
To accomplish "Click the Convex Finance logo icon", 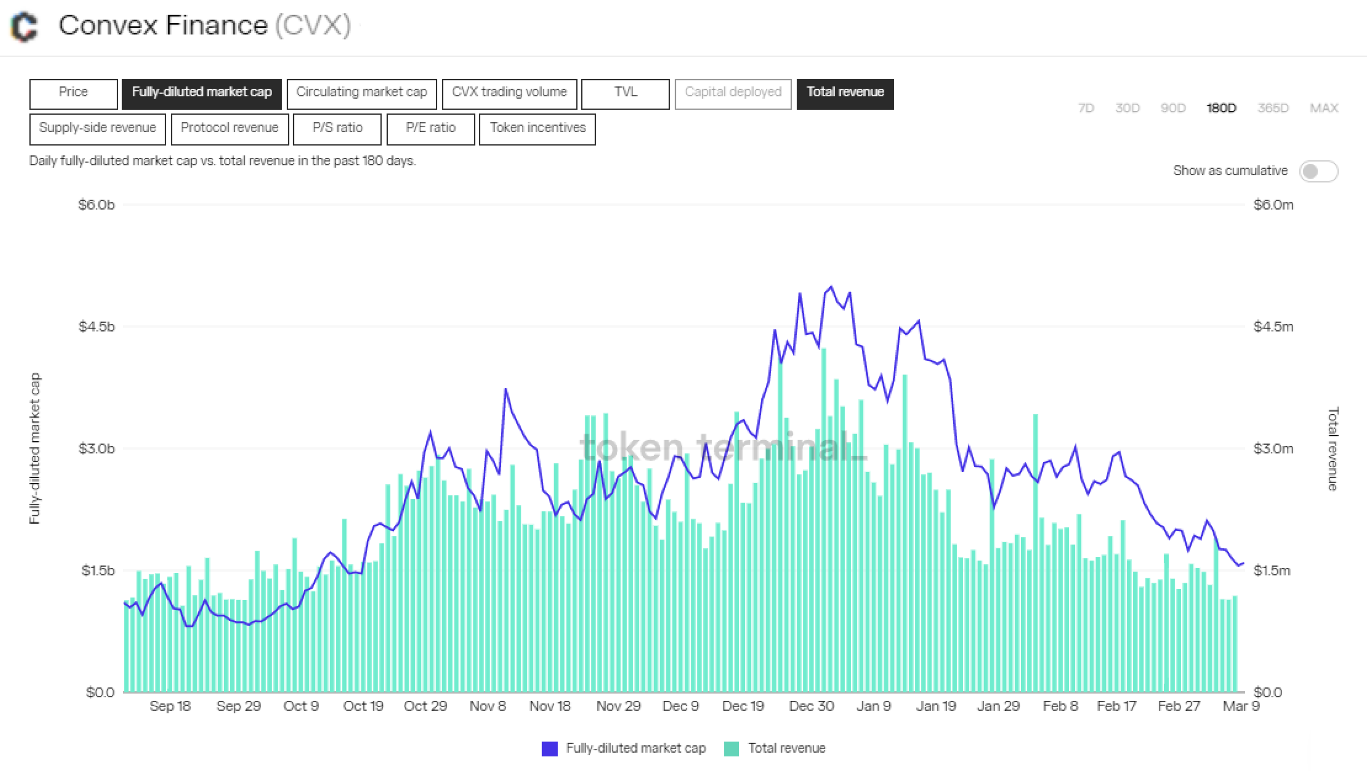I will 25,27.
